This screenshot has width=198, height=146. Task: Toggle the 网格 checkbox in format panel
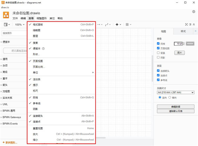158,44
